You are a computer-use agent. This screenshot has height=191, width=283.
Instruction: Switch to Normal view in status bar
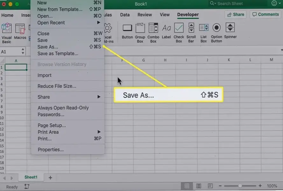click(x=187, y=186)
